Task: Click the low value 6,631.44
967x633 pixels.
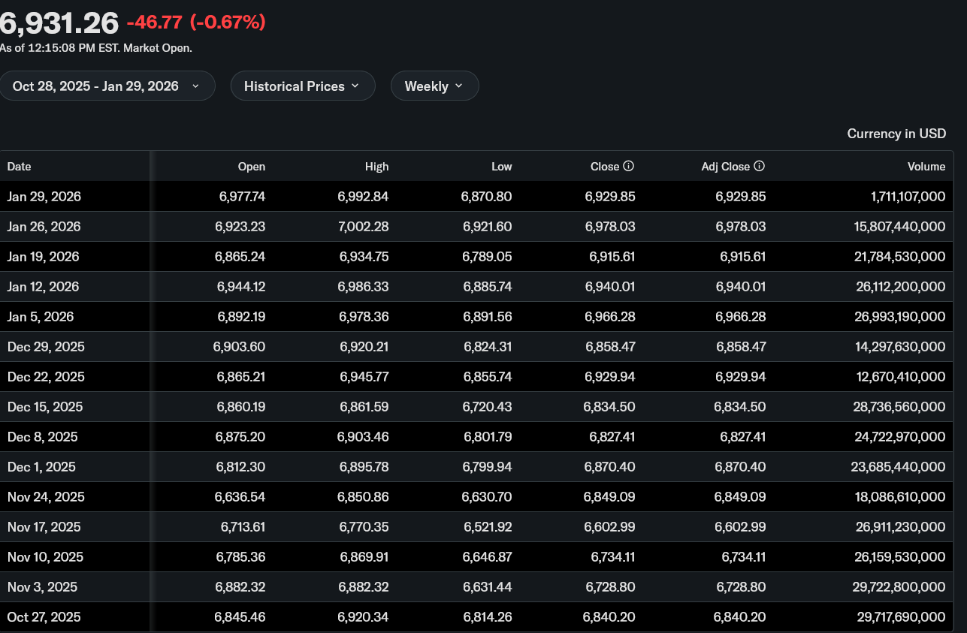Action: point(488,587)
